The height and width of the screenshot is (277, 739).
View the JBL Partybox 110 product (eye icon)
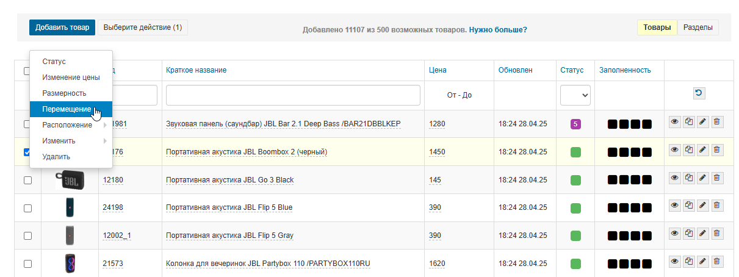675,261
